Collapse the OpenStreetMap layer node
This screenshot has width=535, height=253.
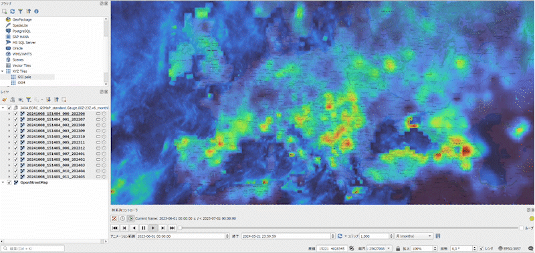click(x=3, y=182)
